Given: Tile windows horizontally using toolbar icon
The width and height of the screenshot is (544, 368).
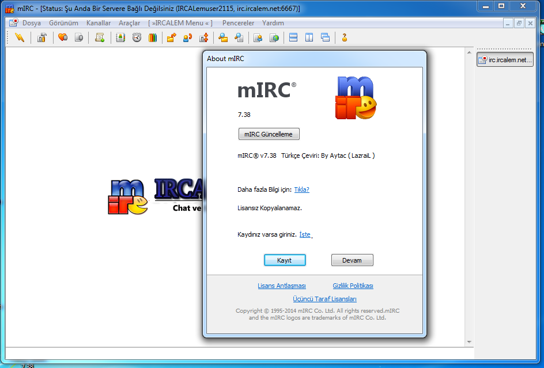Looking at the screenshot, I should (x=293, y=37).
